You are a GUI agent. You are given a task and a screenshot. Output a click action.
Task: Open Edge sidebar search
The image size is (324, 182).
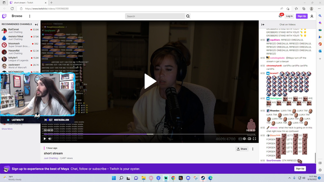(x=320, y=16)
